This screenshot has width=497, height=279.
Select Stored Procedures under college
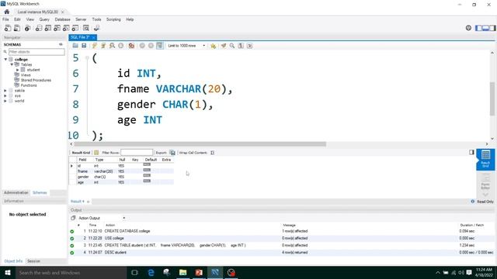coord(36,81)
